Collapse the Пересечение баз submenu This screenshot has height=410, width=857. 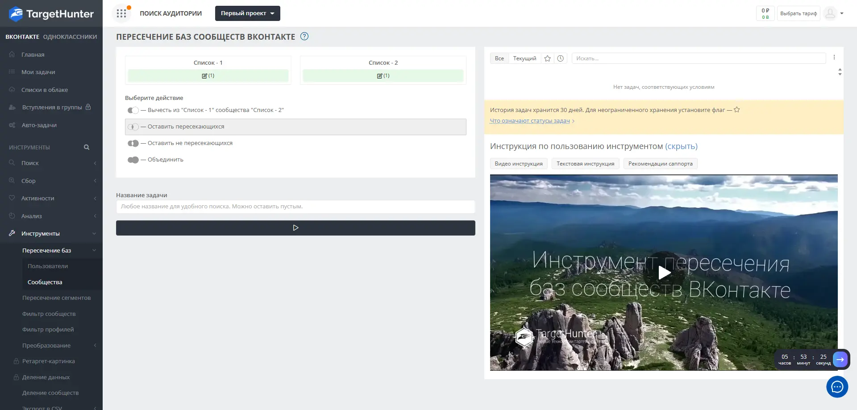pyautogui.click(x=94, y=250)
